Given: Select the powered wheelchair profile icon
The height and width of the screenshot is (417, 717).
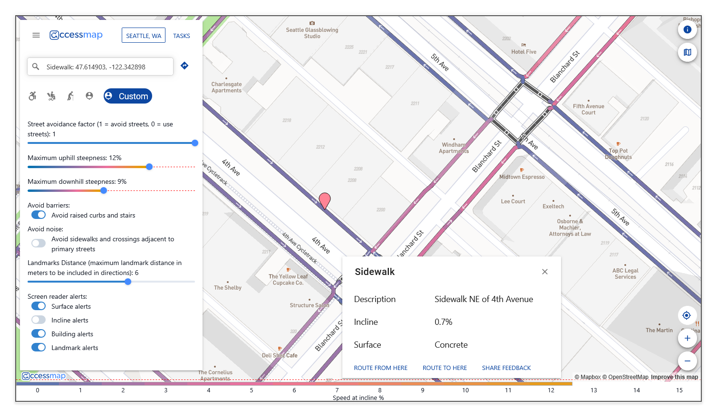Looking at the screenshot, I should point(51,96).
